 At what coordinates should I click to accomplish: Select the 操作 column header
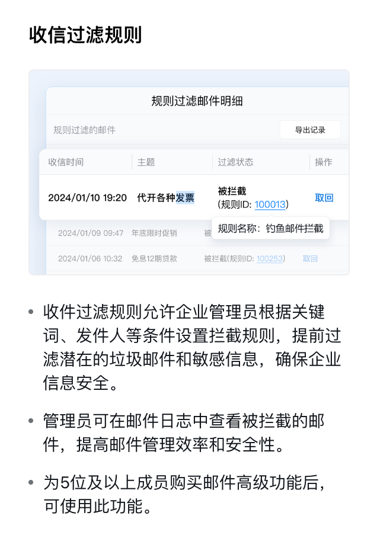point(323,162)
